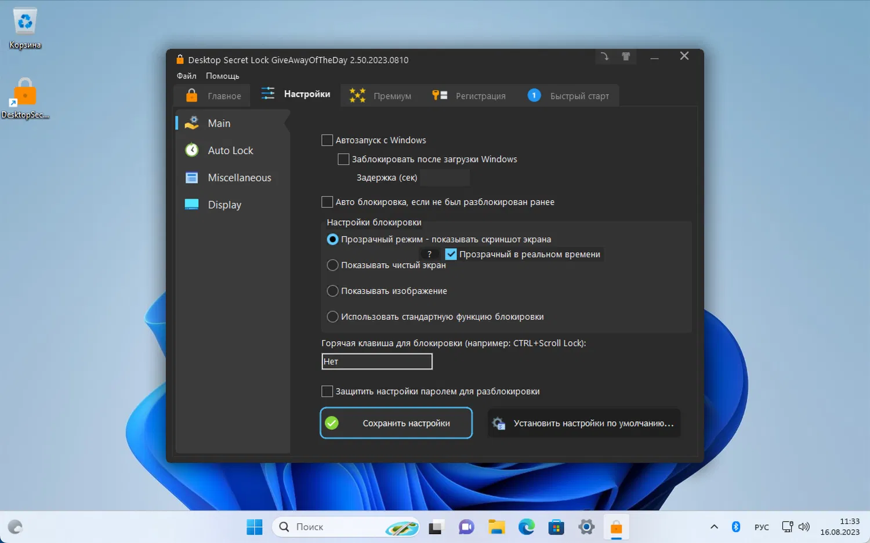Switch to the Главное tab
The image size is (870, 543).
(x=212, y=96)
